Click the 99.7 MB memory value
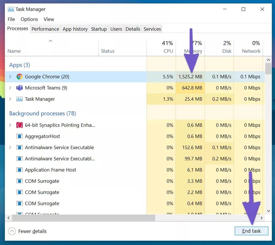Screen dimensions: 275x245 [193, 159]
